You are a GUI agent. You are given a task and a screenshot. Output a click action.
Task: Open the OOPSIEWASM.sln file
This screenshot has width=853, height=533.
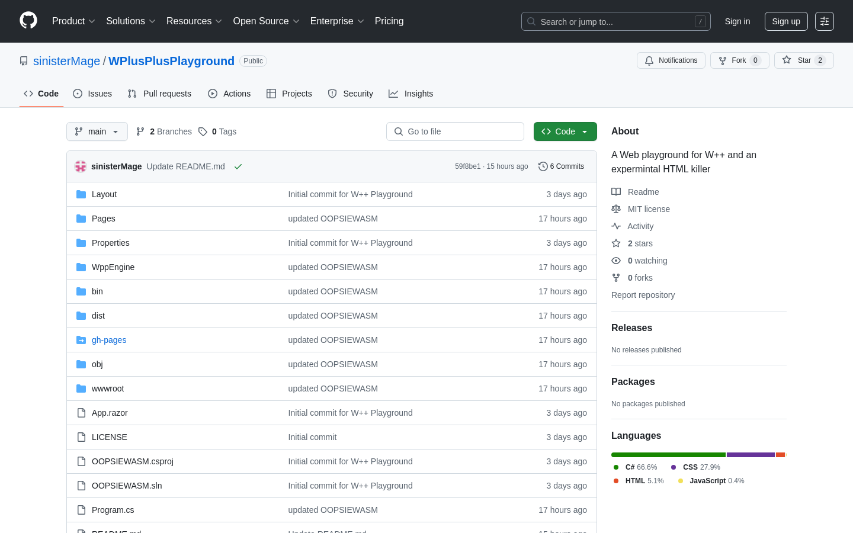point(127,486)
